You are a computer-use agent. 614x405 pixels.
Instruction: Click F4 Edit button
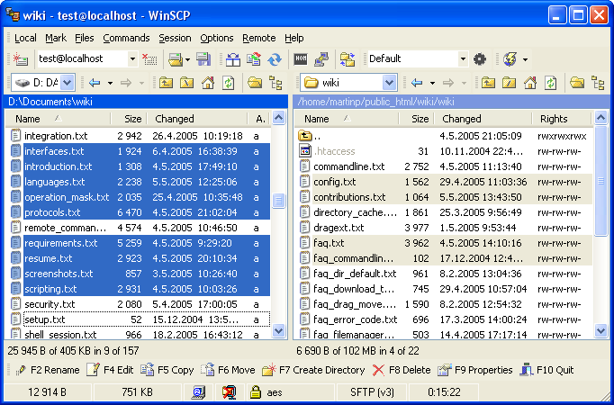pos(110,370)
